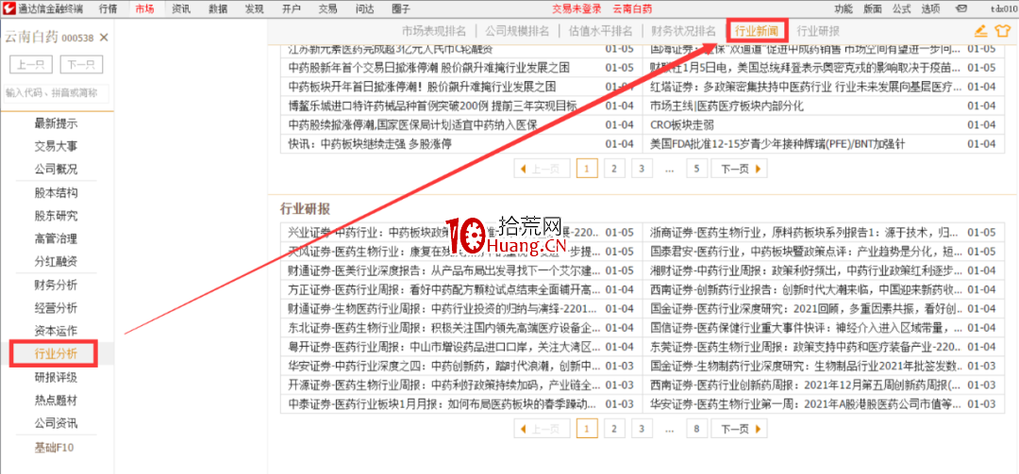Open report 西南证券-创新药行业报告
The height and width of the screenshot is (474, 1019).
pos(805,289)
